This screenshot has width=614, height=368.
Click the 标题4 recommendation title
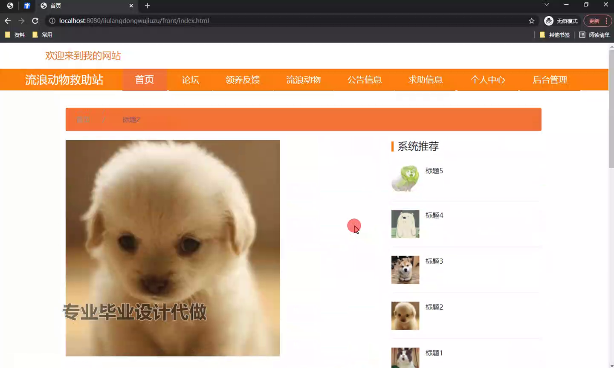(434, 216)
